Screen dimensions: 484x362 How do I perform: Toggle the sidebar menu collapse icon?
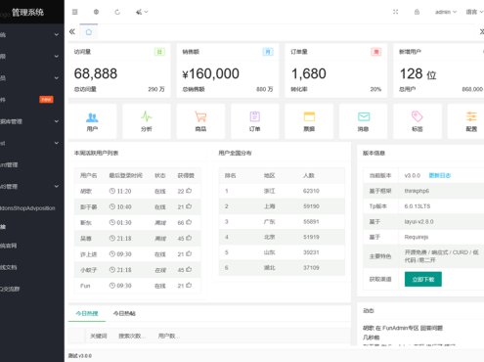click(x=74, y=12)
